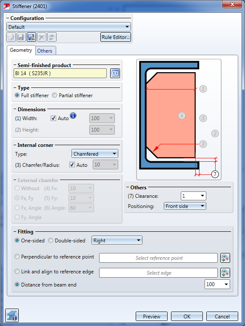Open the Positioning Front side dropdown
Viewport: 245px width, 326px height.
pos(185,206)
